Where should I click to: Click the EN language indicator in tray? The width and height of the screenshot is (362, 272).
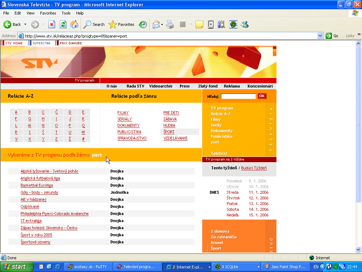click(316, 267)
